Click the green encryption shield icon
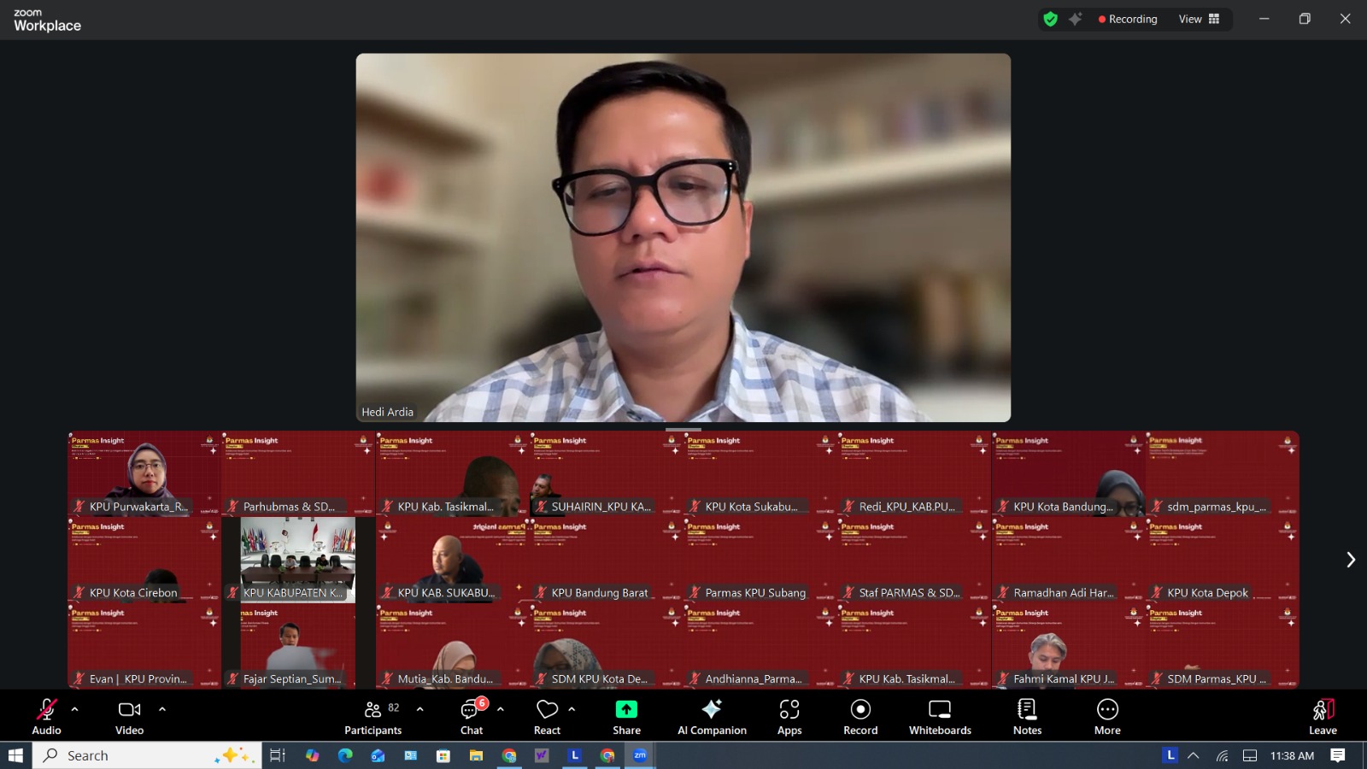The image size is (1367, 769). 1051,19
